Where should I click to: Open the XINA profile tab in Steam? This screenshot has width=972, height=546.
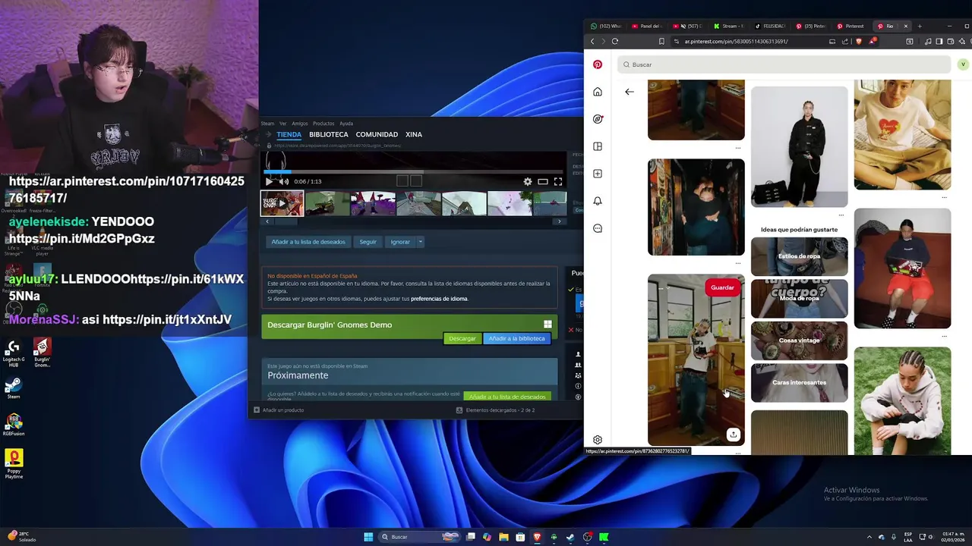tap(414, 134)
